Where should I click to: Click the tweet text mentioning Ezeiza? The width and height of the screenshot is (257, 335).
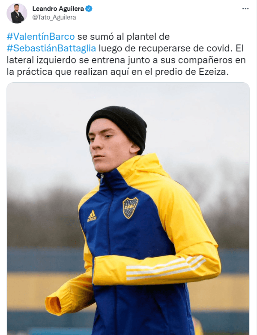[126, 54]
